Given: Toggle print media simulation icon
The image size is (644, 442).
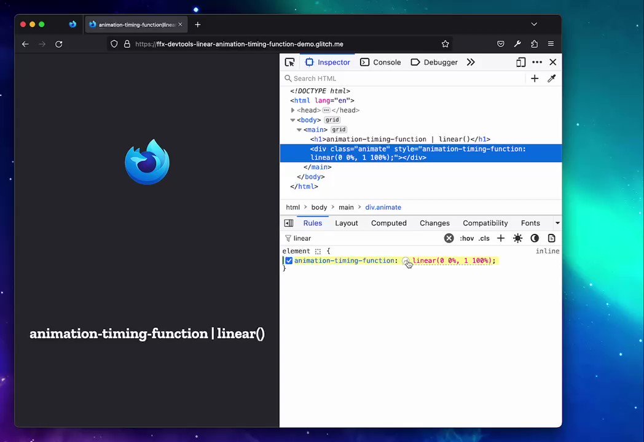Looking at the screenshot, I should coord(552,238).
